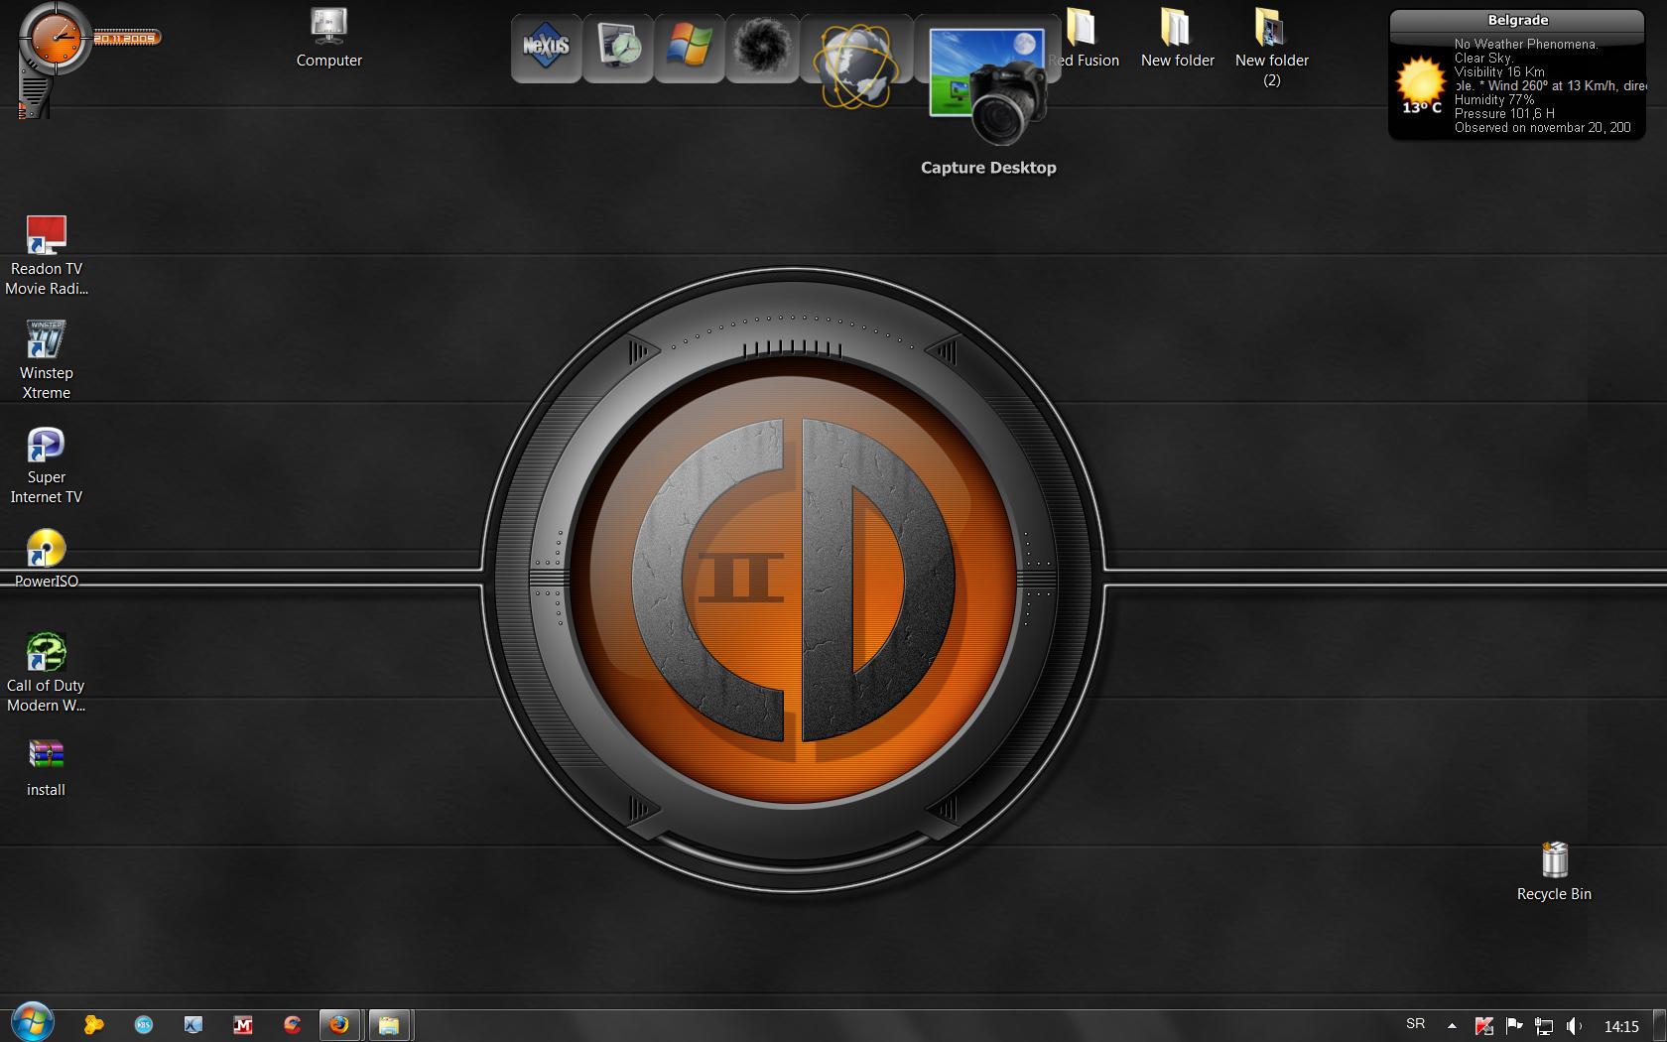Open Winstep Xtreme desktop shortcut
Screen dimensions: 1667x1042
click(46, 341)
